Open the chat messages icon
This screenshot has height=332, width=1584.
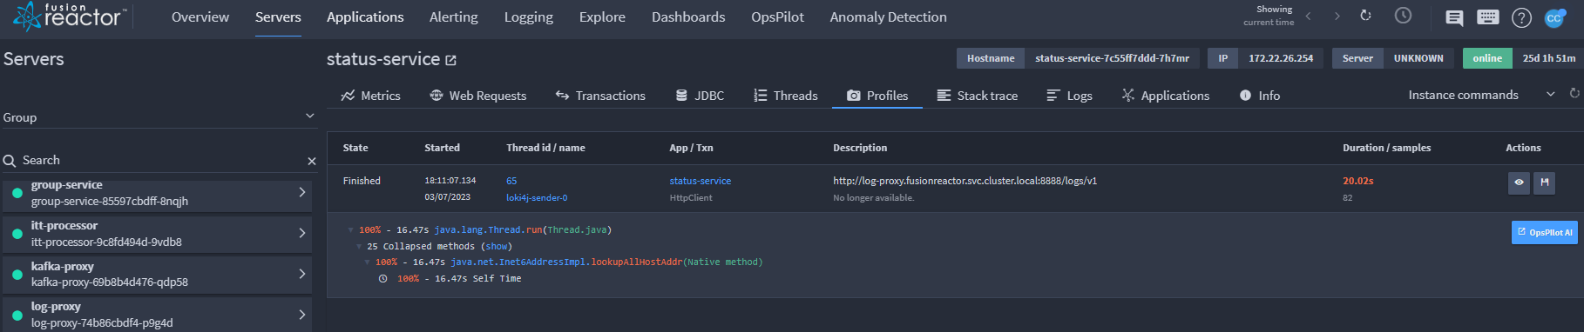coord(1454,17)
